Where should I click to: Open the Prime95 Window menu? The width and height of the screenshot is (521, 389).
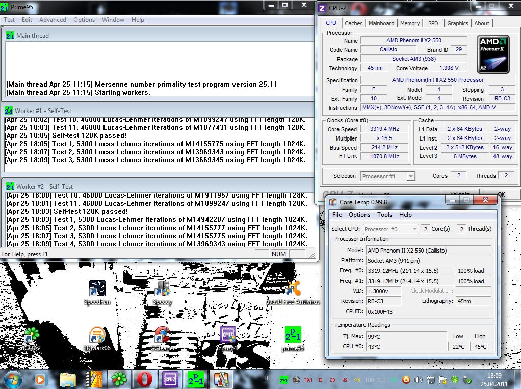pyautogui.click(x=113, y=20)
